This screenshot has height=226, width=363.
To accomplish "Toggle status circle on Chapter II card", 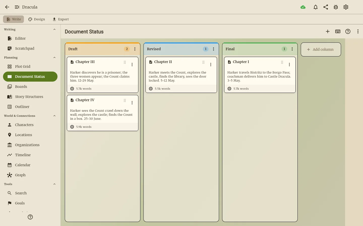I will [x=151, y=89].
